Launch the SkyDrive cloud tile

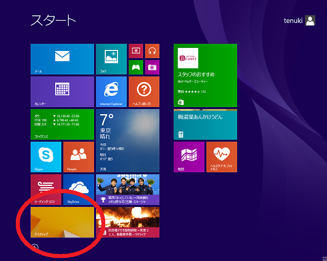click(x=78, y=190)
